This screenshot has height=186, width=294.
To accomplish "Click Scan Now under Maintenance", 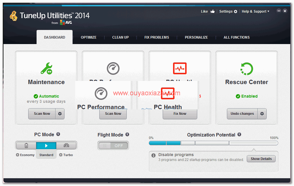I will coord(42,114).
